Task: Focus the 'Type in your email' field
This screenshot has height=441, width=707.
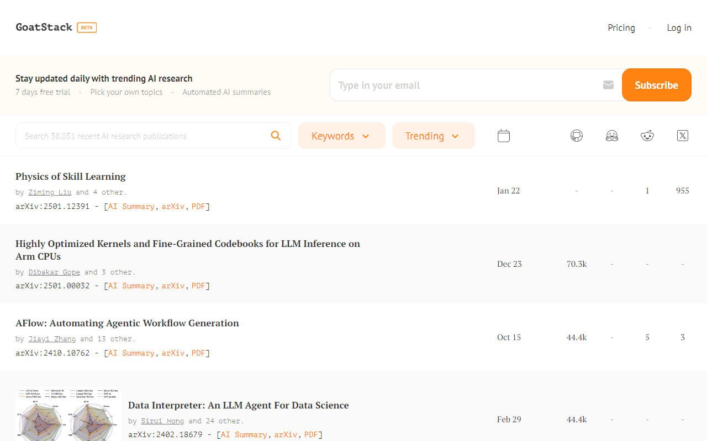Action: pyautogui.click(x=464, y=85)
